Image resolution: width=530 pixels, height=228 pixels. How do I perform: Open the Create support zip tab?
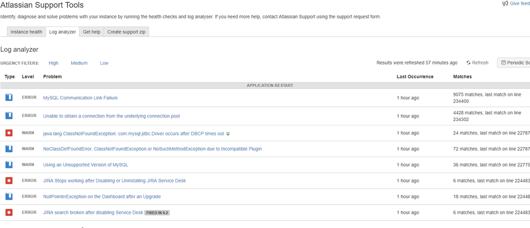(x=126, y=32)
